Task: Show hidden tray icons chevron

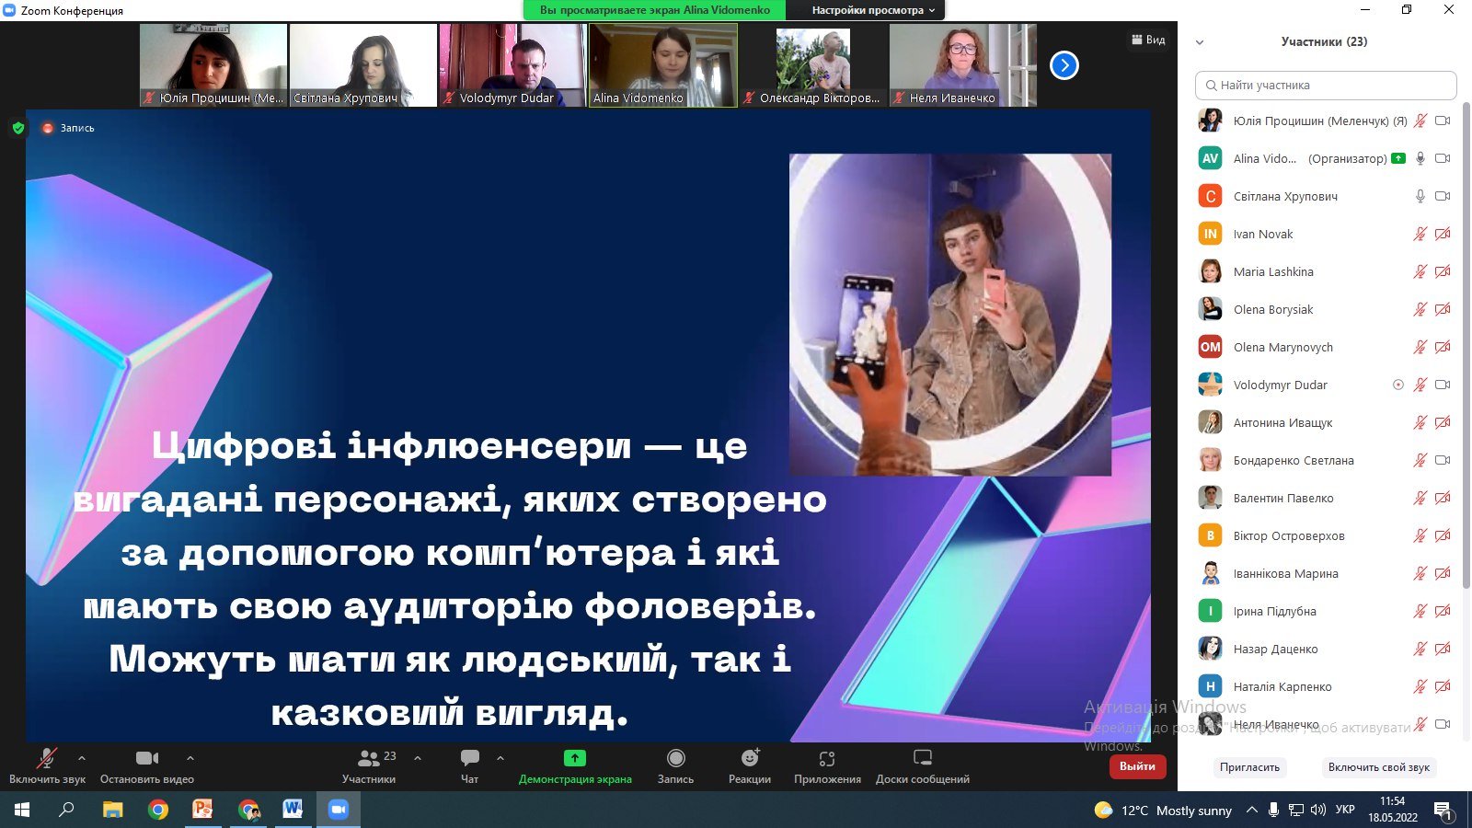Action: point(1251,810)
